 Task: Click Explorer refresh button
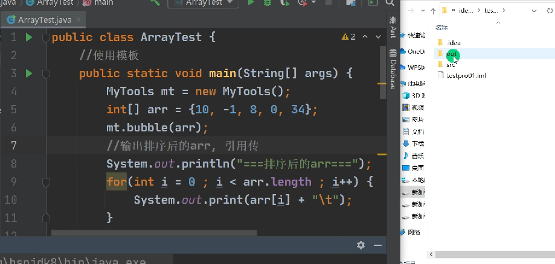tap(551, 11)
